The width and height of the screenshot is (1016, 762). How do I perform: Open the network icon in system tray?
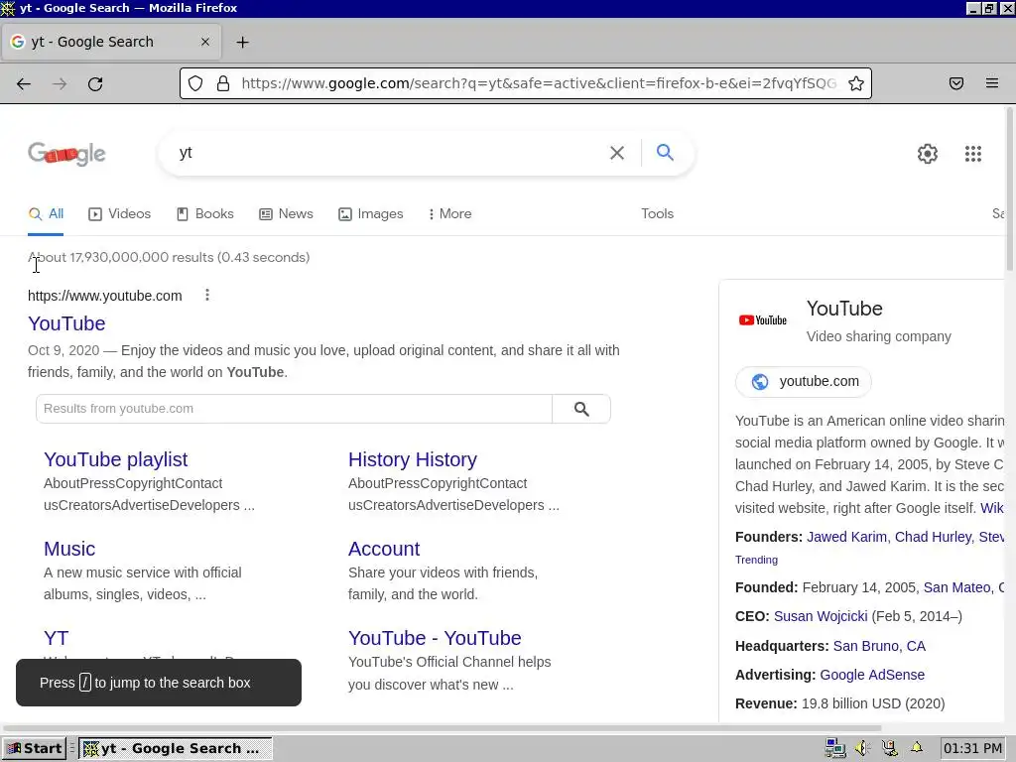[x=835, y=748]
